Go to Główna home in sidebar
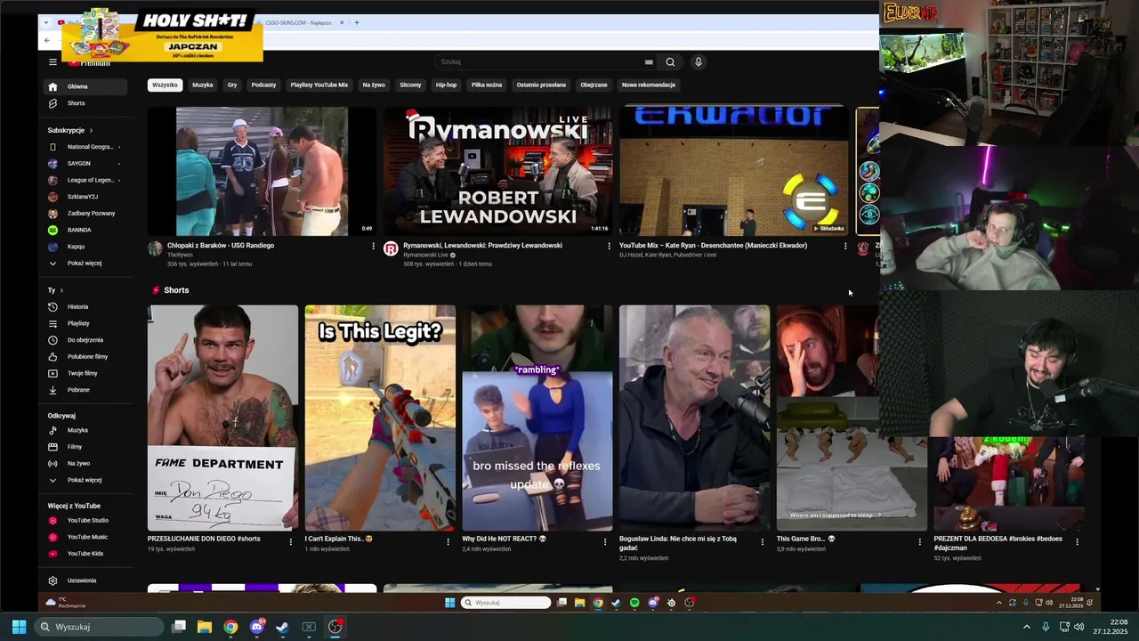 [x=86, y=86]
